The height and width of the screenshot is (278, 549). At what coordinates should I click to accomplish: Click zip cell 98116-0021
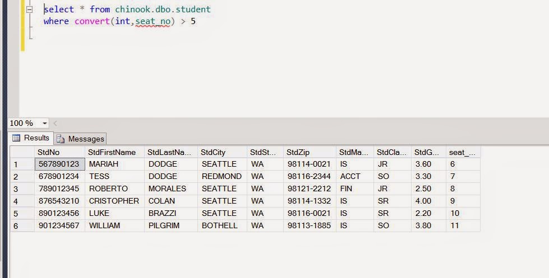point(310,213)
